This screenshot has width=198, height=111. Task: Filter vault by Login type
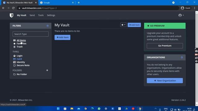pos(19,56)
